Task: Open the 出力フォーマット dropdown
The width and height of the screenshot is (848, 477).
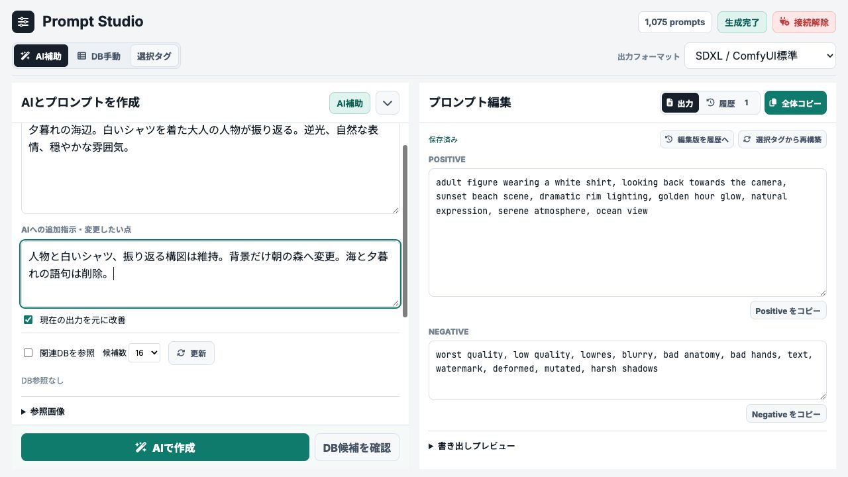Action: point(761,56)
